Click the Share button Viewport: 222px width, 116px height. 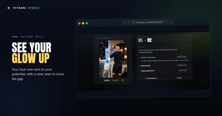(179, 78)
